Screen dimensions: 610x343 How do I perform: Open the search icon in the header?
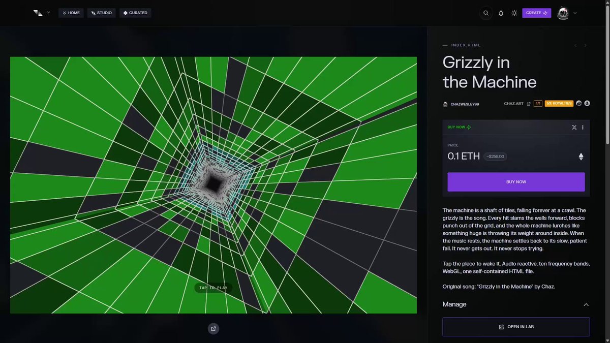(x=486, y=13)
